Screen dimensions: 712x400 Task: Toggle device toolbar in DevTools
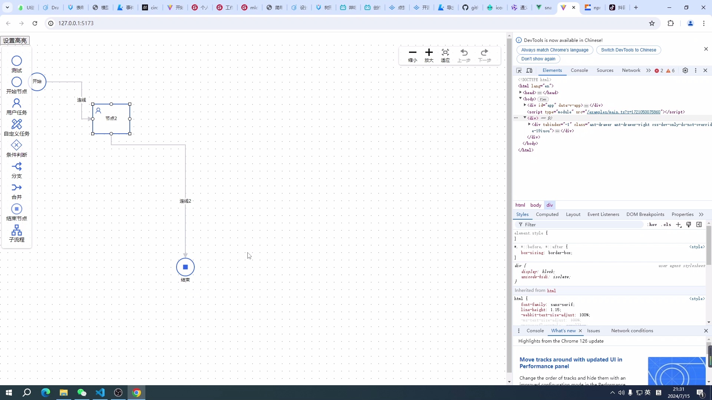point(530,70)
